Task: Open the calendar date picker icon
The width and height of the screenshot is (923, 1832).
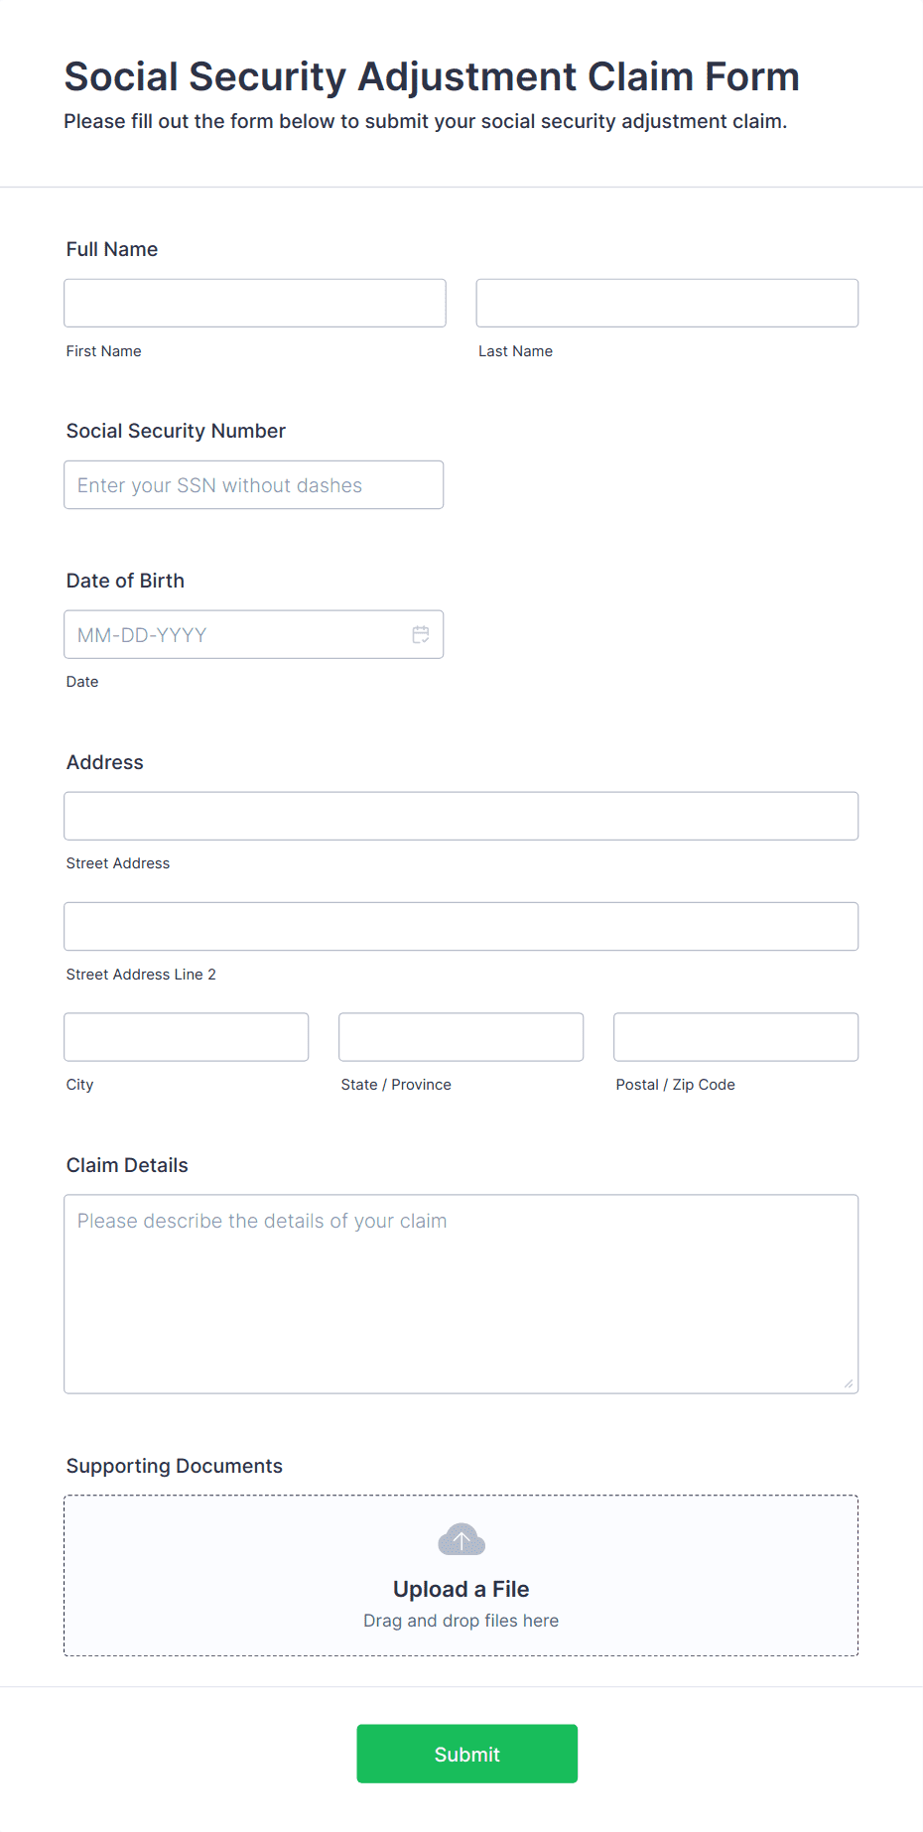Action: pos(421,634)
